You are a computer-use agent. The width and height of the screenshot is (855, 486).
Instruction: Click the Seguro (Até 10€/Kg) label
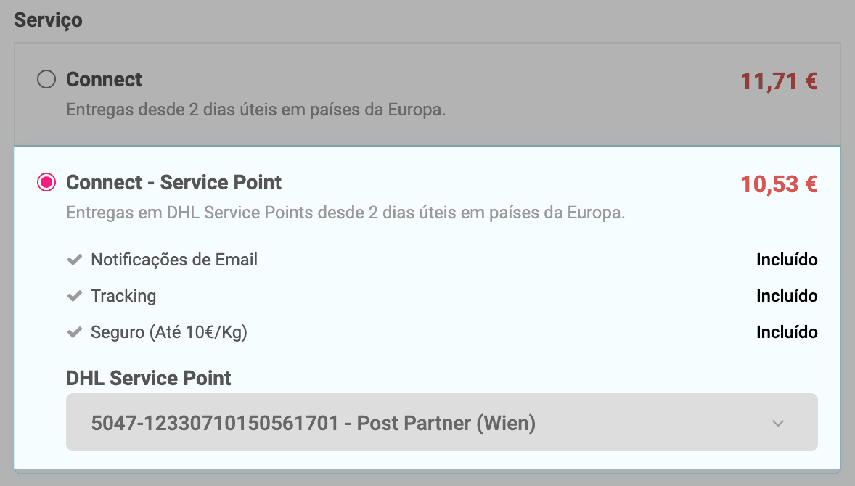click(x=169, y=332)
